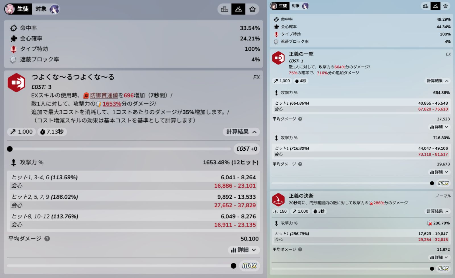The height and width of the screenshot is (278, 455).
Task: Expand 詳細 under 平均ダメージ 50,100
Action: pos(244,250)
